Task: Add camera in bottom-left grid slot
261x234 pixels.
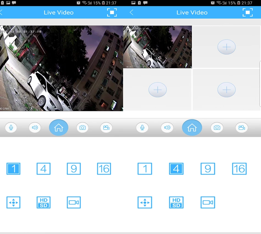Action: (157, 90)
